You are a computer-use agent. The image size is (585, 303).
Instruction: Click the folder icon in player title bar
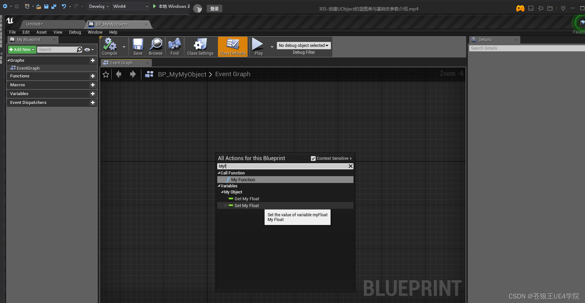click(x=550, y=8)
